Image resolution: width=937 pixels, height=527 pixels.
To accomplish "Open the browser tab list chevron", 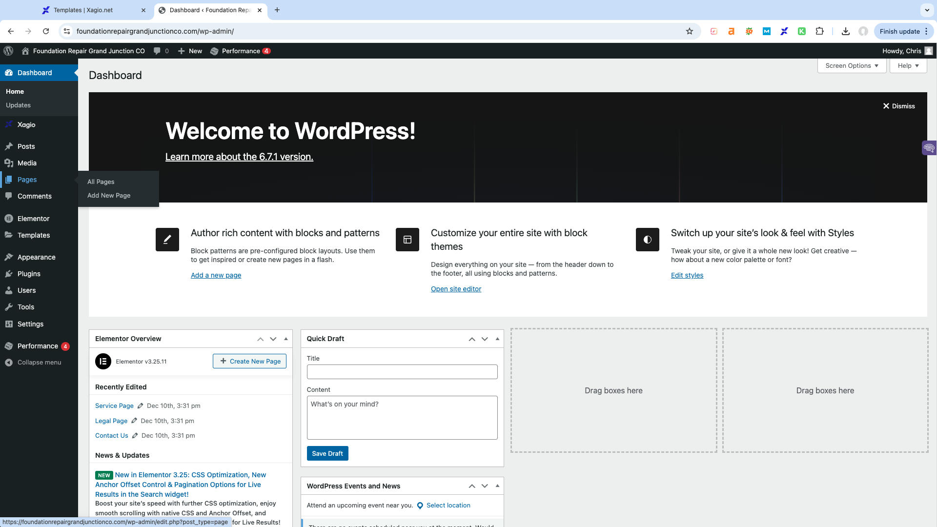I will 927,10.
